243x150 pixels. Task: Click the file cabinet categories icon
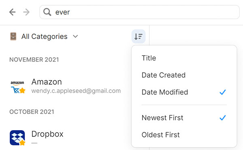click(x=13, y=36)
